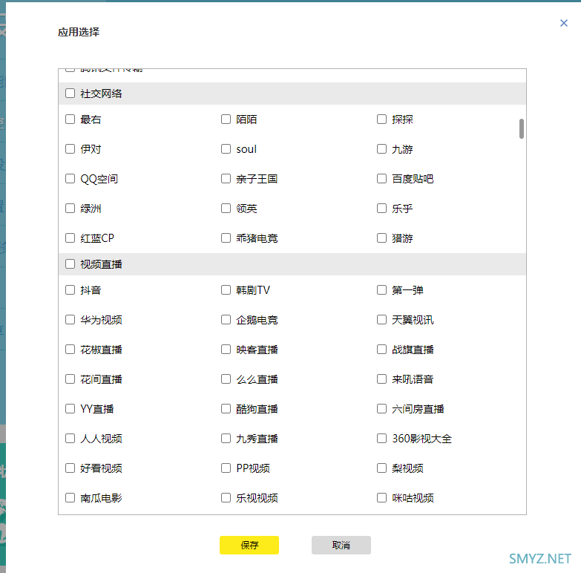Enable the 华为视频 checkbox
This screenshot has height=573, width=581.
point(70,319)
